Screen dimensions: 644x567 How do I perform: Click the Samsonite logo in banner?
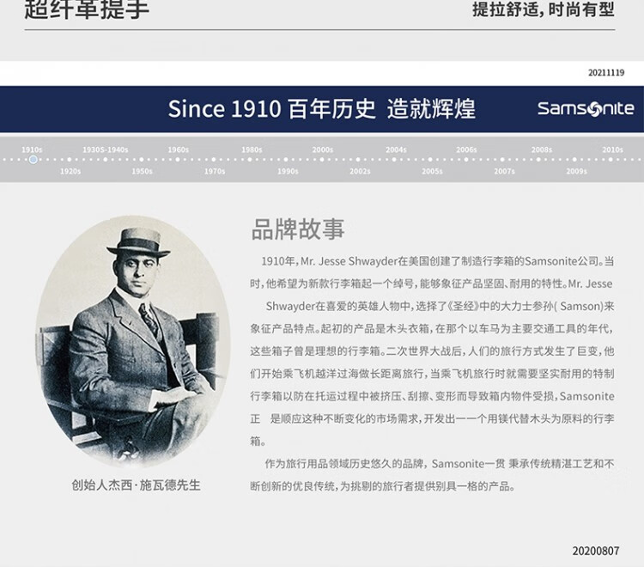coord(586,109)
